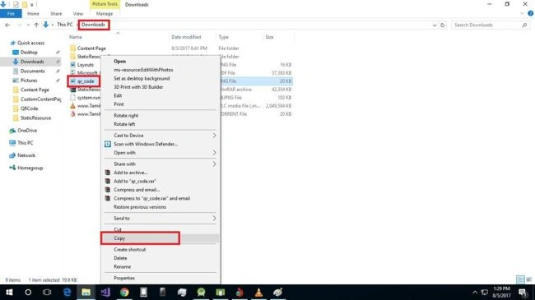This screenshot has width=535, height=300.
Task: Choose Compress and email
Action: (137, 190)
